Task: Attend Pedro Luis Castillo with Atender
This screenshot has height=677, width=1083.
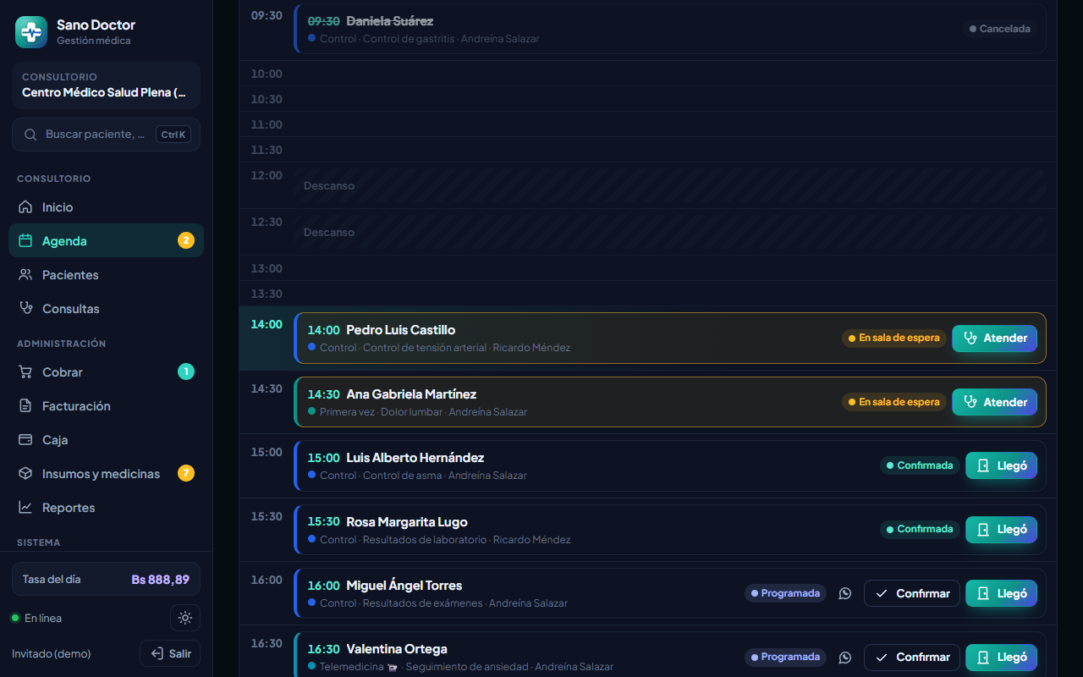Action: coord(994,338)
